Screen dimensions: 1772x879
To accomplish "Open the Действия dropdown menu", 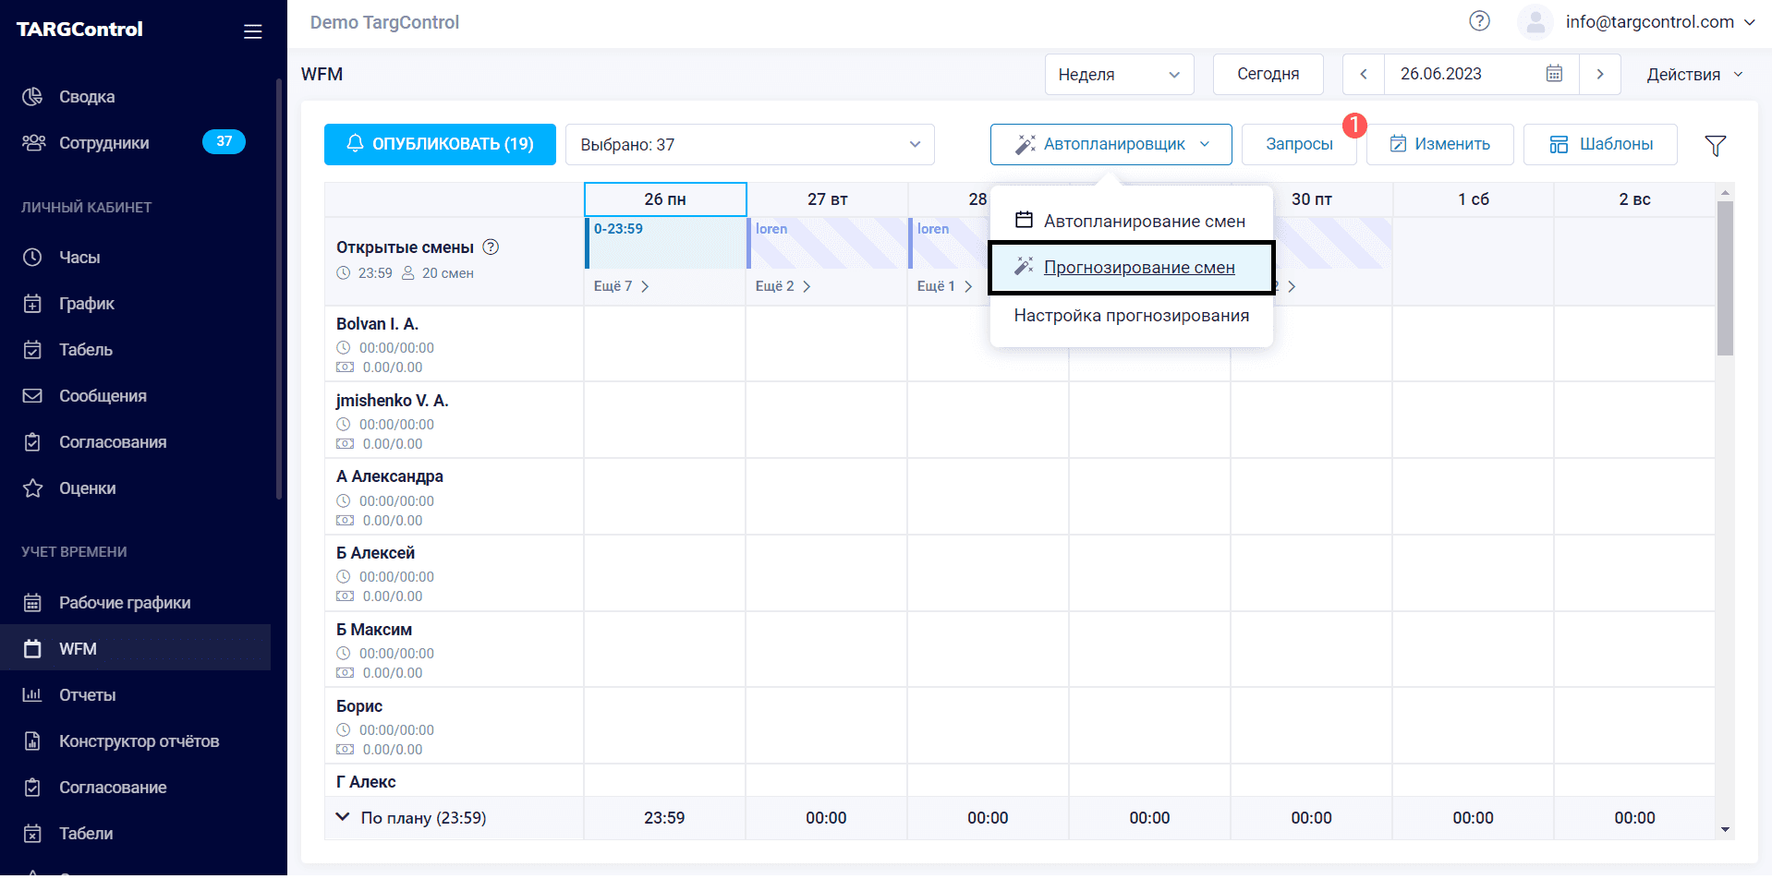I will [1693, 74].
